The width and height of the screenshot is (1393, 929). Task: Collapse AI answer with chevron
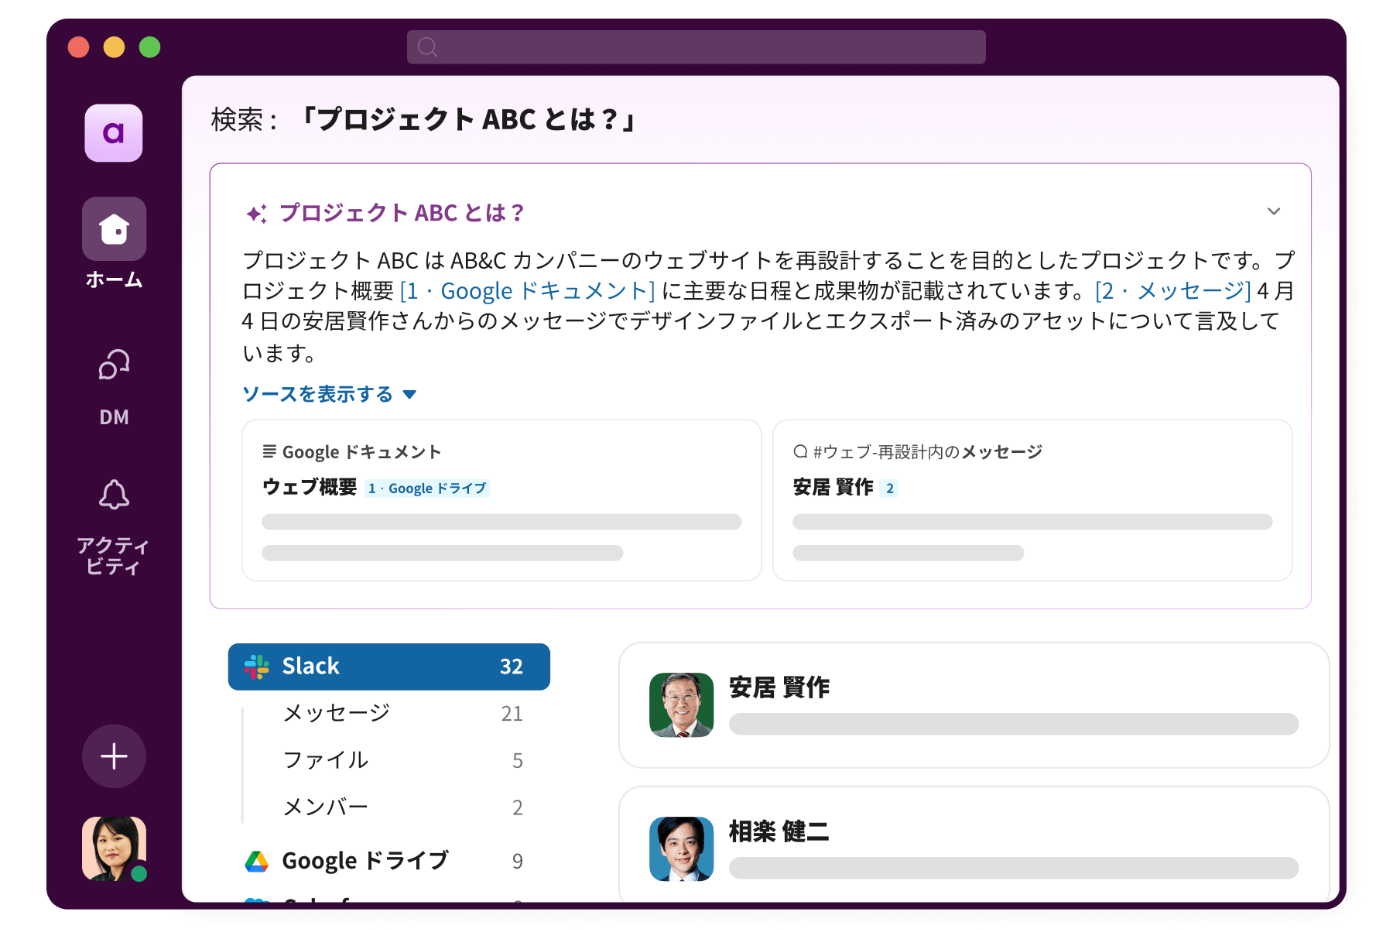[x=1274, y=211]
